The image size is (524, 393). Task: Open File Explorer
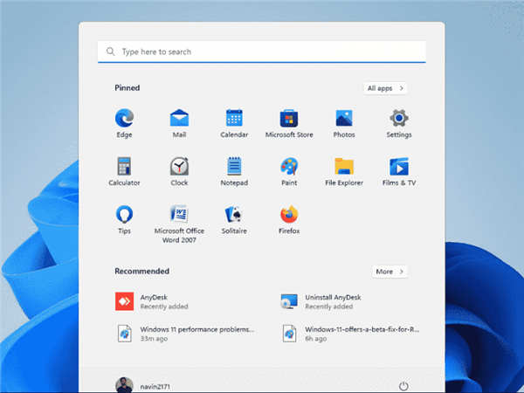pyautogui.click(x=344, y=167)
